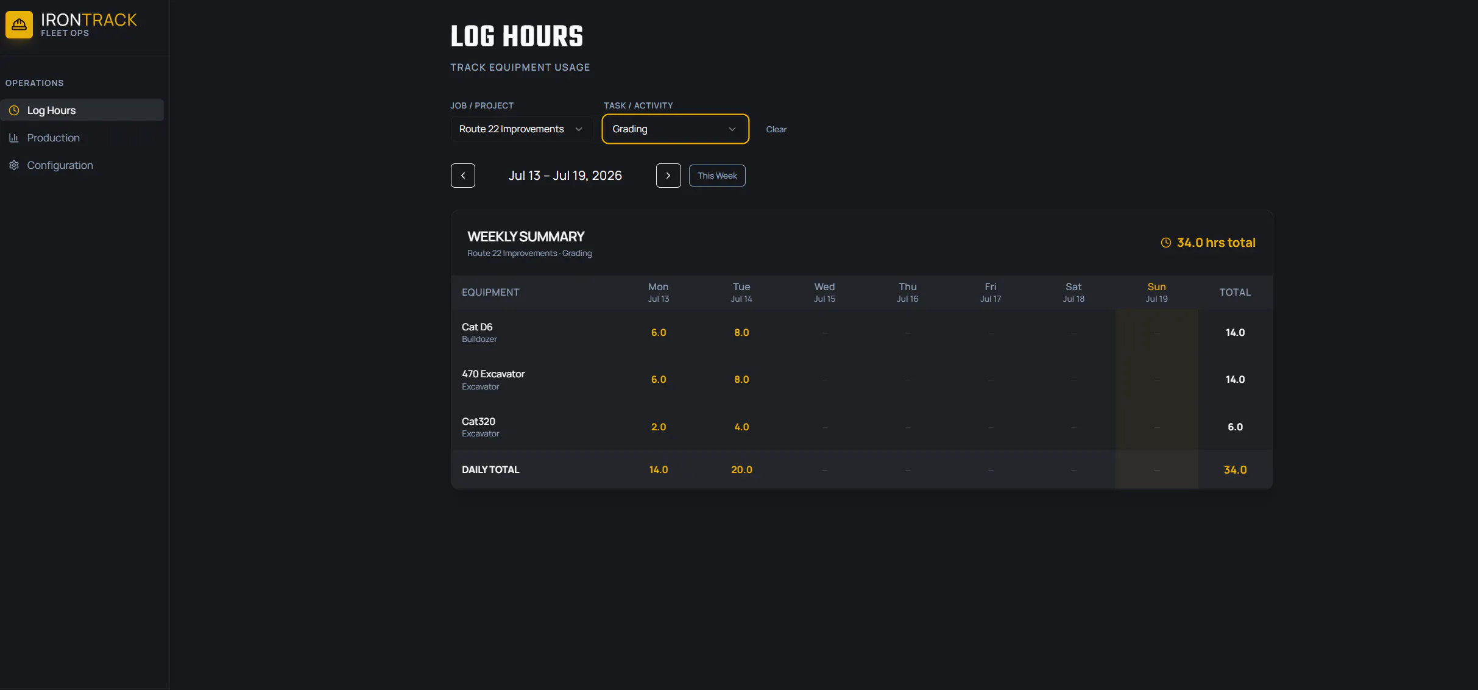Click the TOTAL column header
Viewport: 1478px width, 690px height.
click(x=1235, y=293)
